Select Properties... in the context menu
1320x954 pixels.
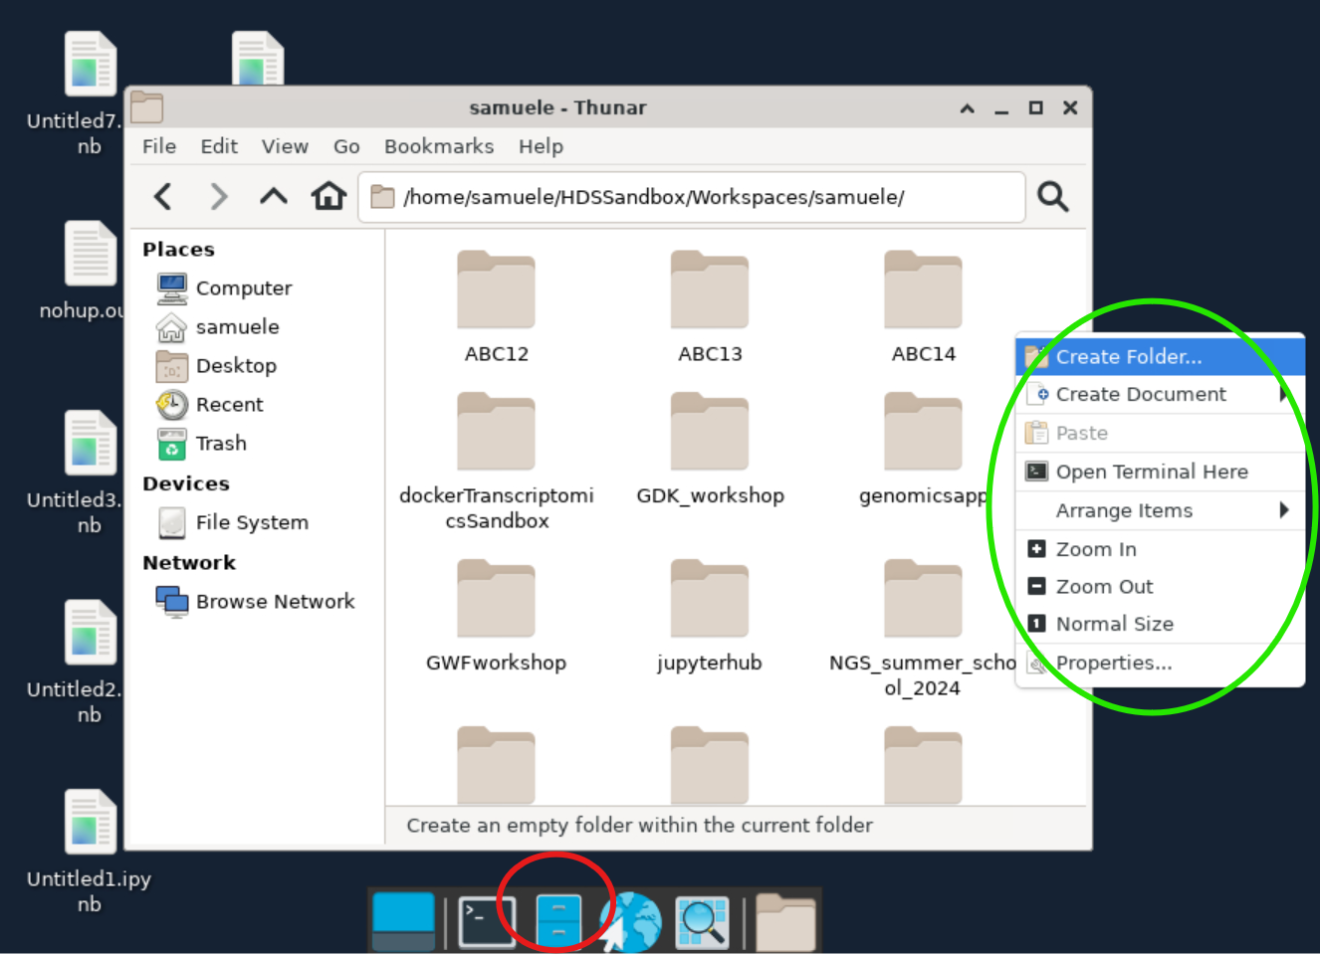[1113, 664]
